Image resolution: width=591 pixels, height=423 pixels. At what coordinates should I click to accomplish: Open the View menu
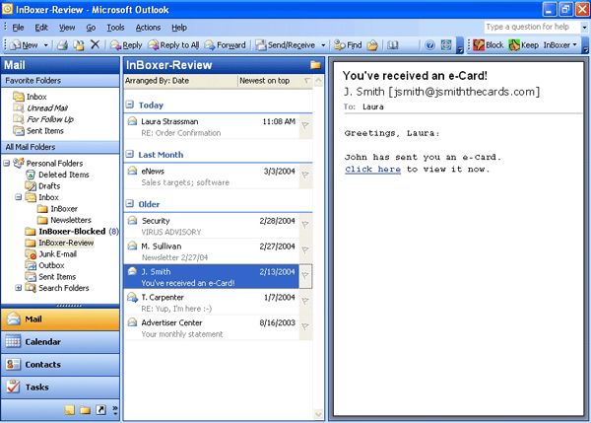pyautogui.click(x=67, y=28)
